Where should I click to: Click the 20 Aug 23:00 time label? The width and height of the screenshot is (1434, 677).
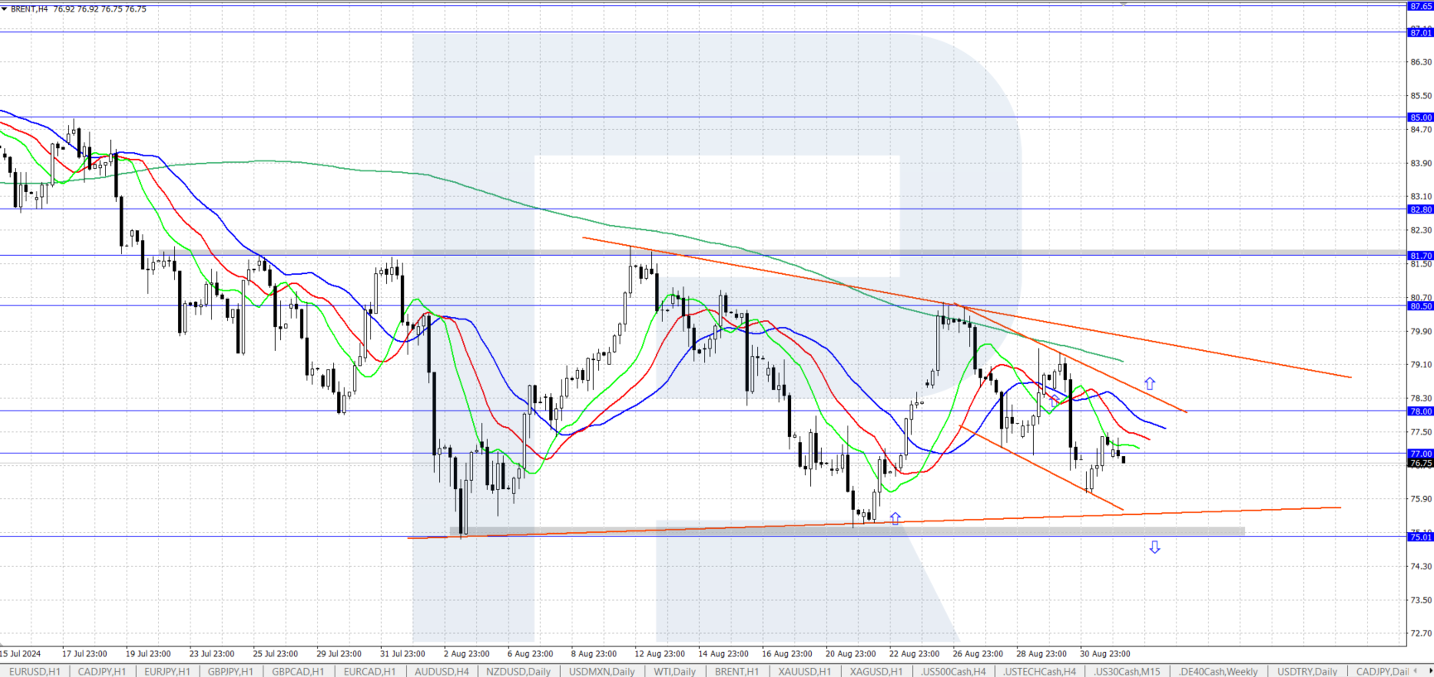[850, 654]
